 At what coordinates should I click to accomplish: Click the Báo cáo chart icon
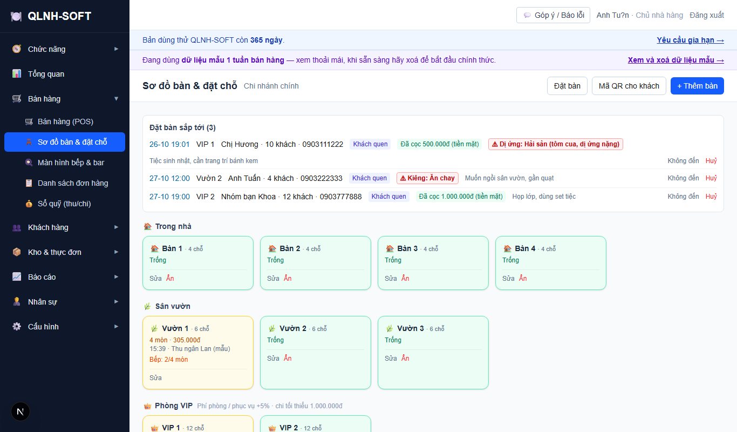[17, 277]
